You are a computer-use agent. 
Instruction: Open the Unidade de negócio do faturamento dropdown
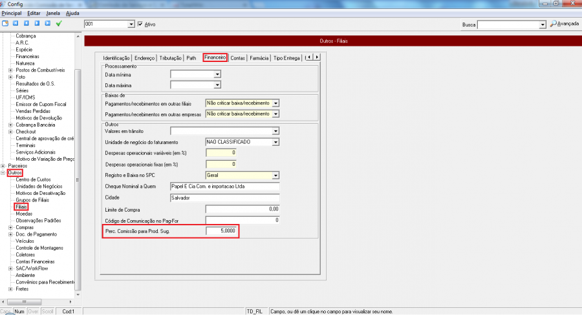click(275, 142)
